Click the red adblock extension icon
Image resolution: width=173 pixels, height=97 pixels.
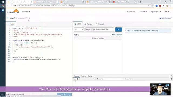click(x=160, y=6)
